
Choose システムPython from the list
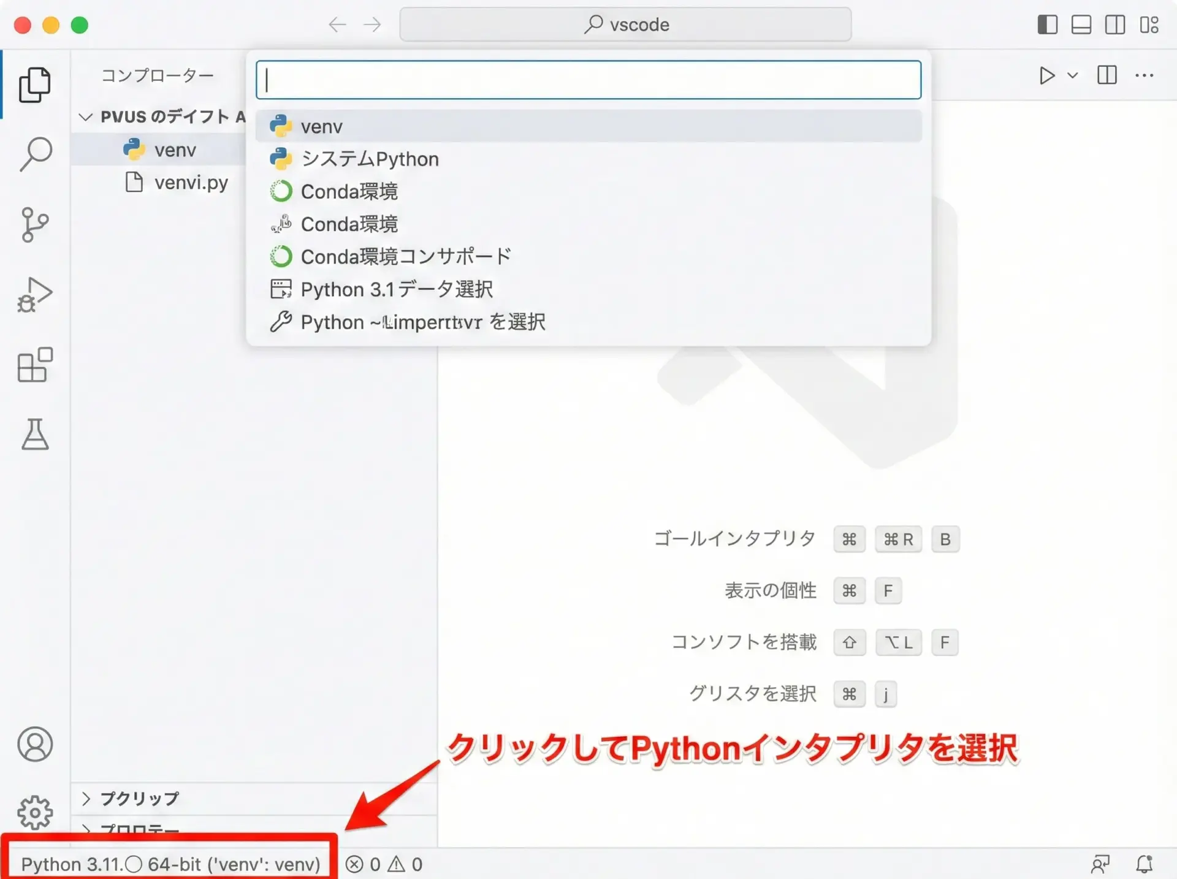pos(370,159)
